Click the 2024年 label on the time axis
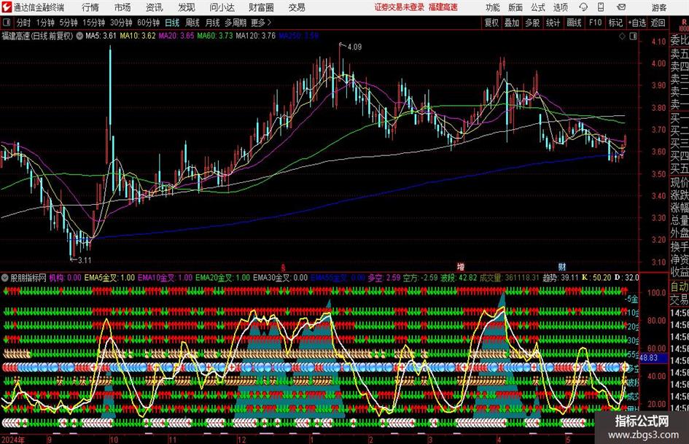Screen dimensions: 689x444 click(13, 440)
